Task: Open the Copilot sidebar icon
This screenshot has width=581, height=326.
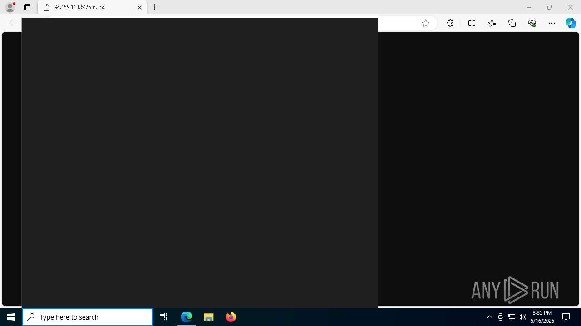Action: click(571, 23)
